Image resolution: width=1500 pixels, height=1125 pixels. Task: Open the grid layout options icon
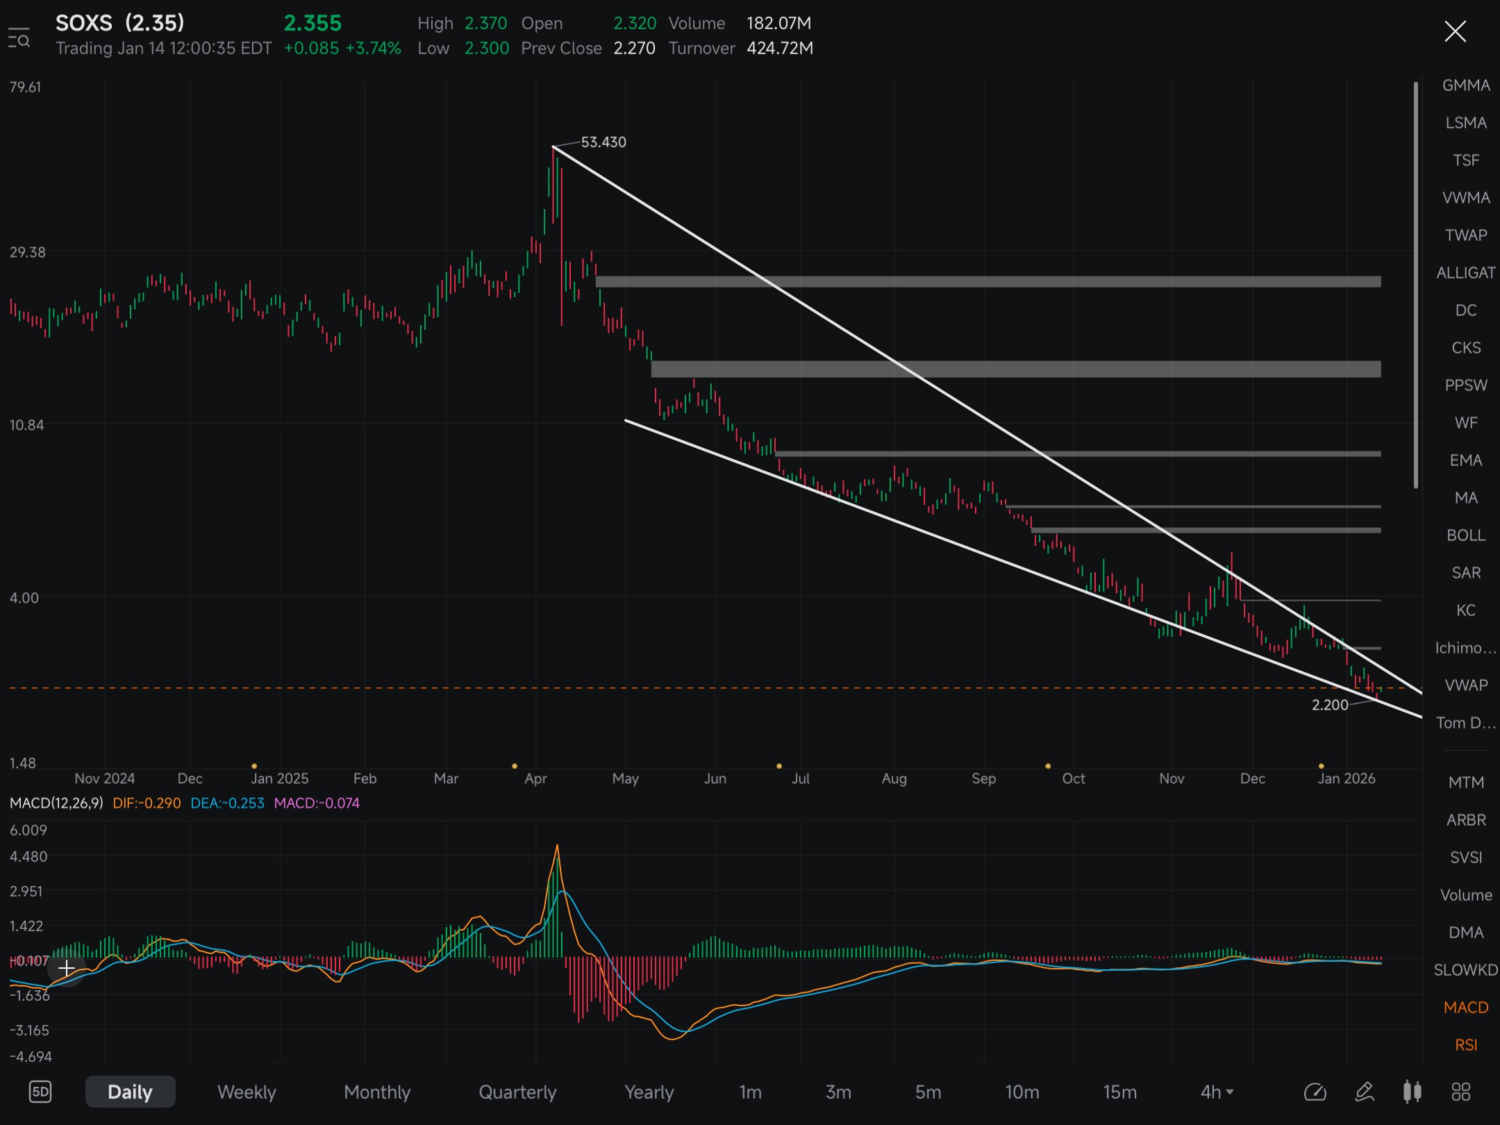click(x=1460, y=1092)
